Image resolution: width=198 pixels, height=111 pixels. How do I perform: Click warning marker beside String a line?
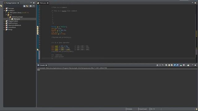click(38, 27)
